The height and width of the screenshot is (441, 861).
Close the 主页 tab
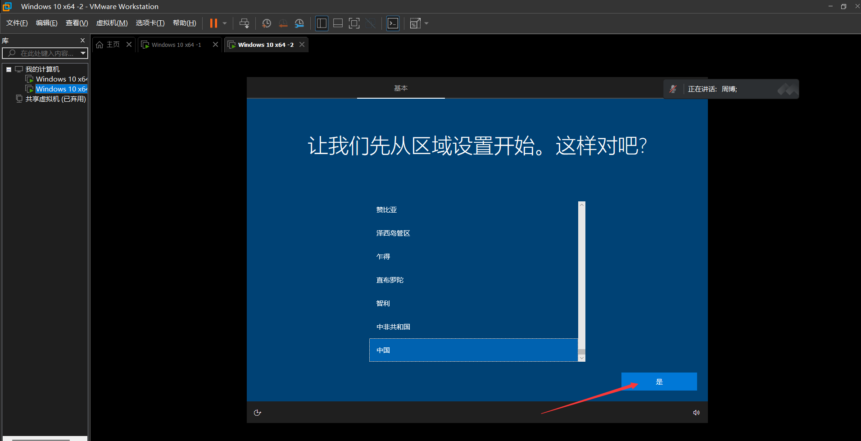tap(129, 44)
